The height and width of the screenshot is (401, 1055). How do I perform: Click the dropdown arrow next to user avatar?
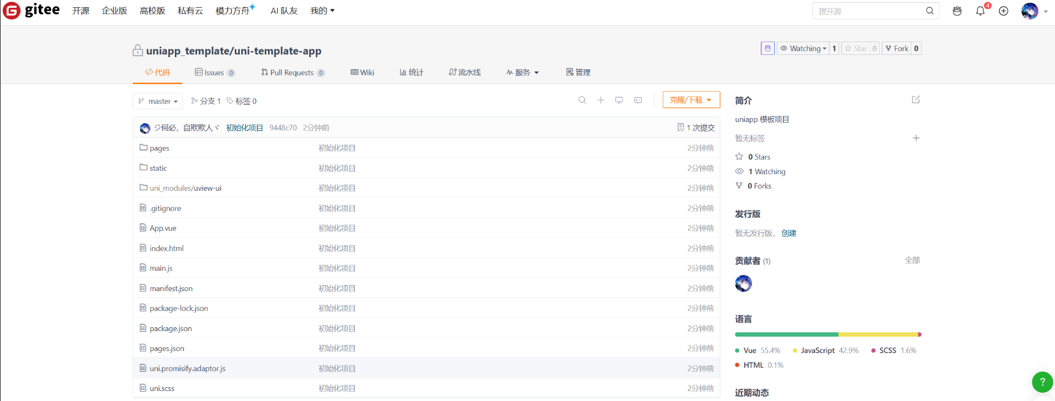1046,11
